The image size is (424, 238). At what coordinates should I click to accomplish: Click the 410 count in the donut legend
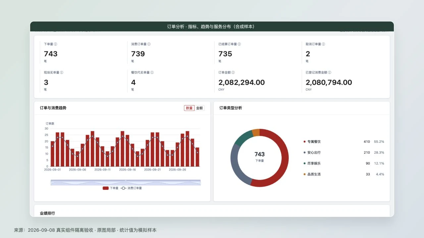(367, 141)
